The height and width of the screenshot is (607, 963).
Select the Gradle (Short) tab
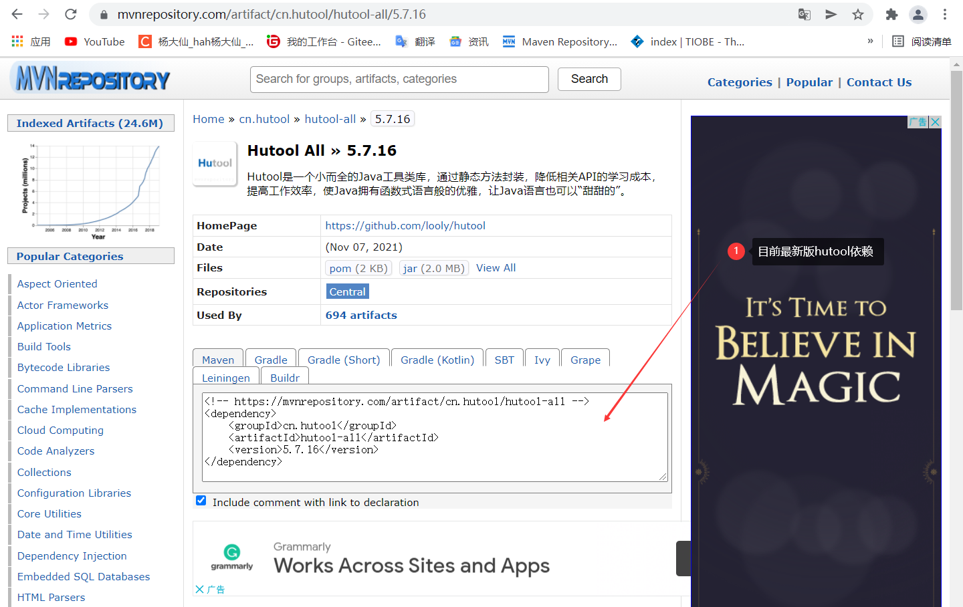coord(344,359)
